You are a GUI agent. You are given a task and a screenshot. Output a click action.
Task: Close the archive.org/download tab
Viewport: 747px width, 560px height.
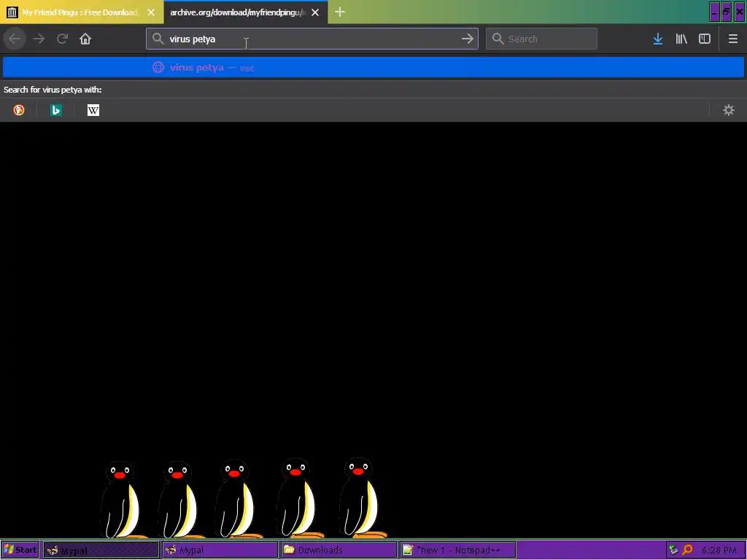(315, 12)
